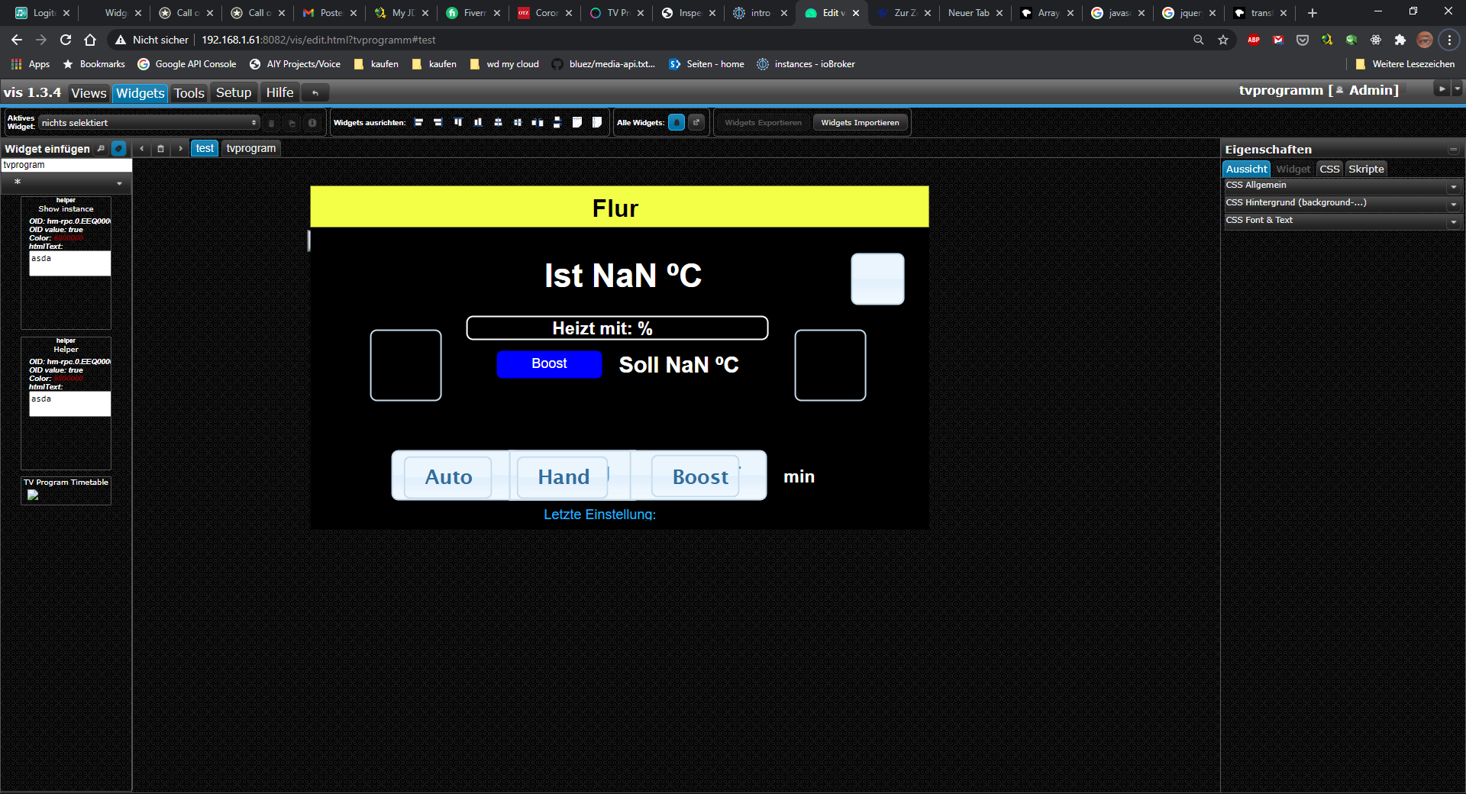Align widgets to the left edge
Screen dimensions: 1466x794
click(x=418, y=122)
